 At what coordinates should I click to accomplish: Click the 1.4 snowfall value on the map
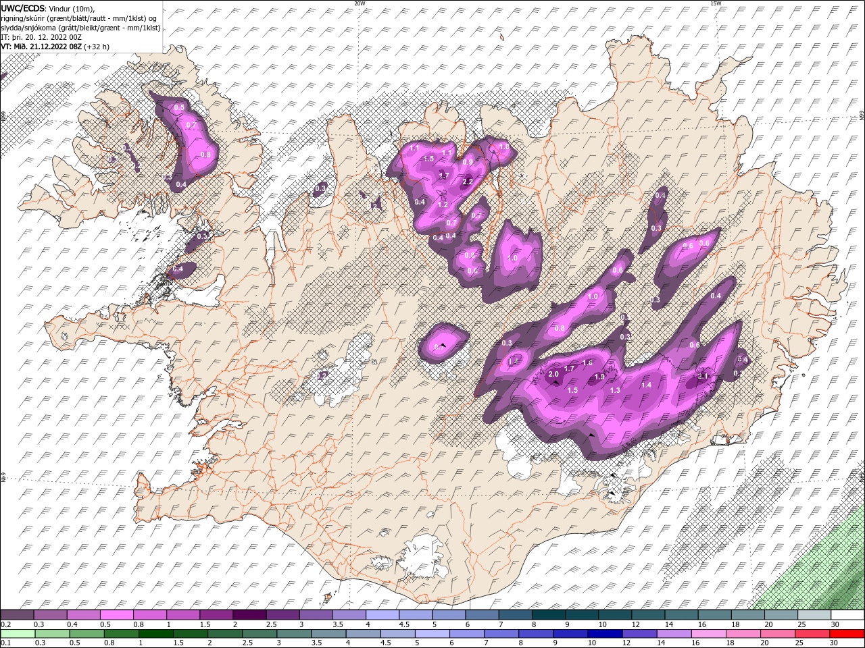[646, 385]
